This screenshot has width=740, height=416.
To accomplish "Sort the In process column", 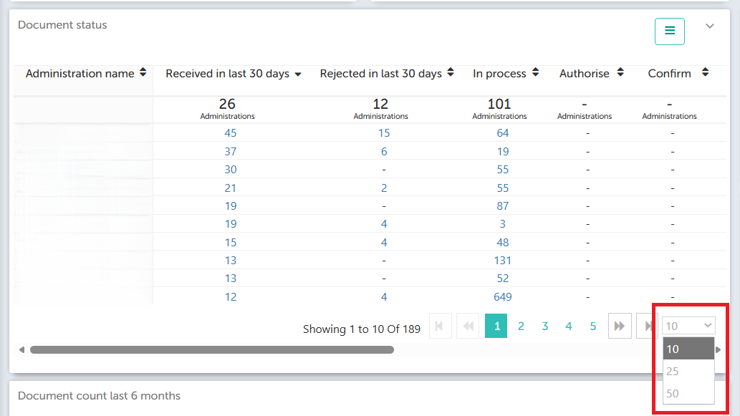I will 504,74.
